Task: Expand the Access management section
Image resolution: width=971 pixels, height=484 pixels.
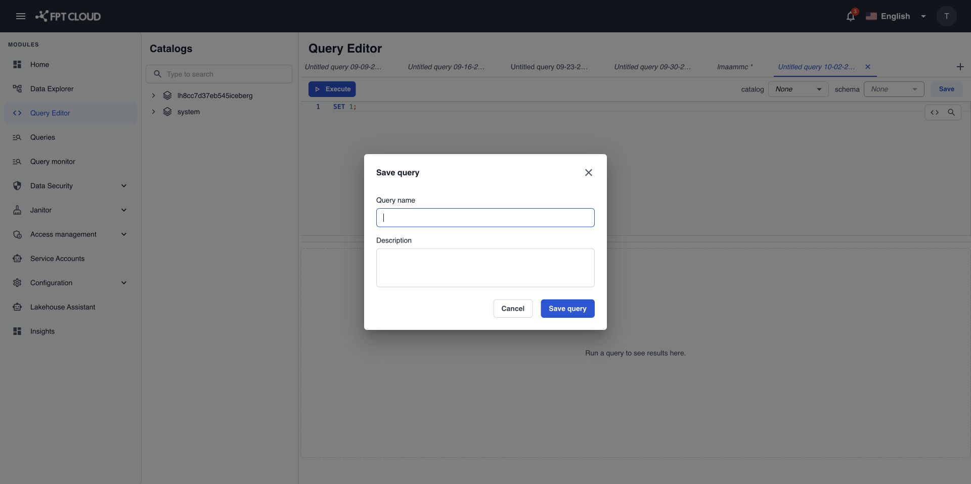Action: click(124, 234)
